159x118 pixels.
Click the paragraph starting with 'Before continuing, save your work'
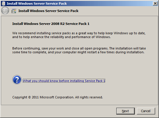tap(79, 50)
